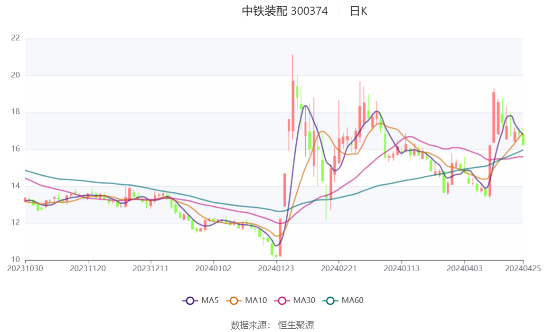This screenshot has width=545, height=332.
Task: Click x-axis date label 20240403
Action: pyautogui.click(x=464, y=268)
